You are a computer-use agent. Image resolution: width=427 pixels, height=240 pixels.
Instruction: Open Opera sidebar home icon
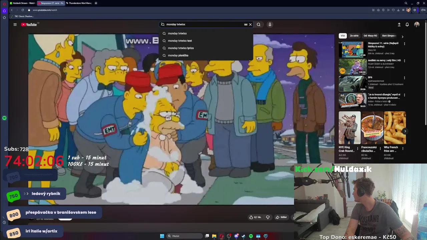[x=4, y=11]
